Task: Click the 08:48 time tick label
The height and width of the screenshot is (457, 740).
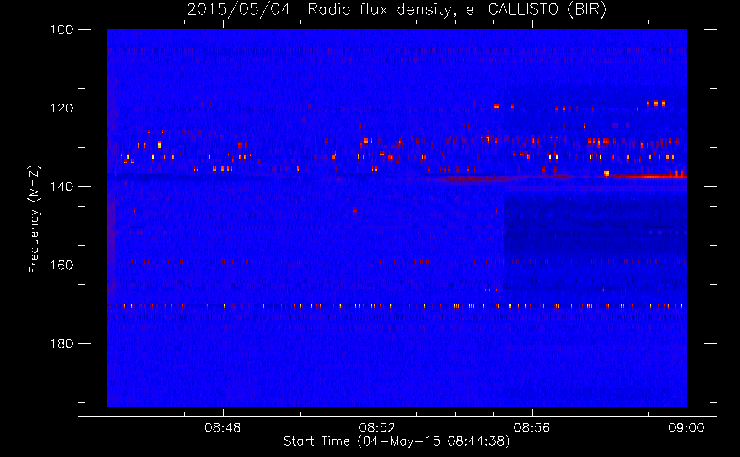Action: click(x=223, y=428)
